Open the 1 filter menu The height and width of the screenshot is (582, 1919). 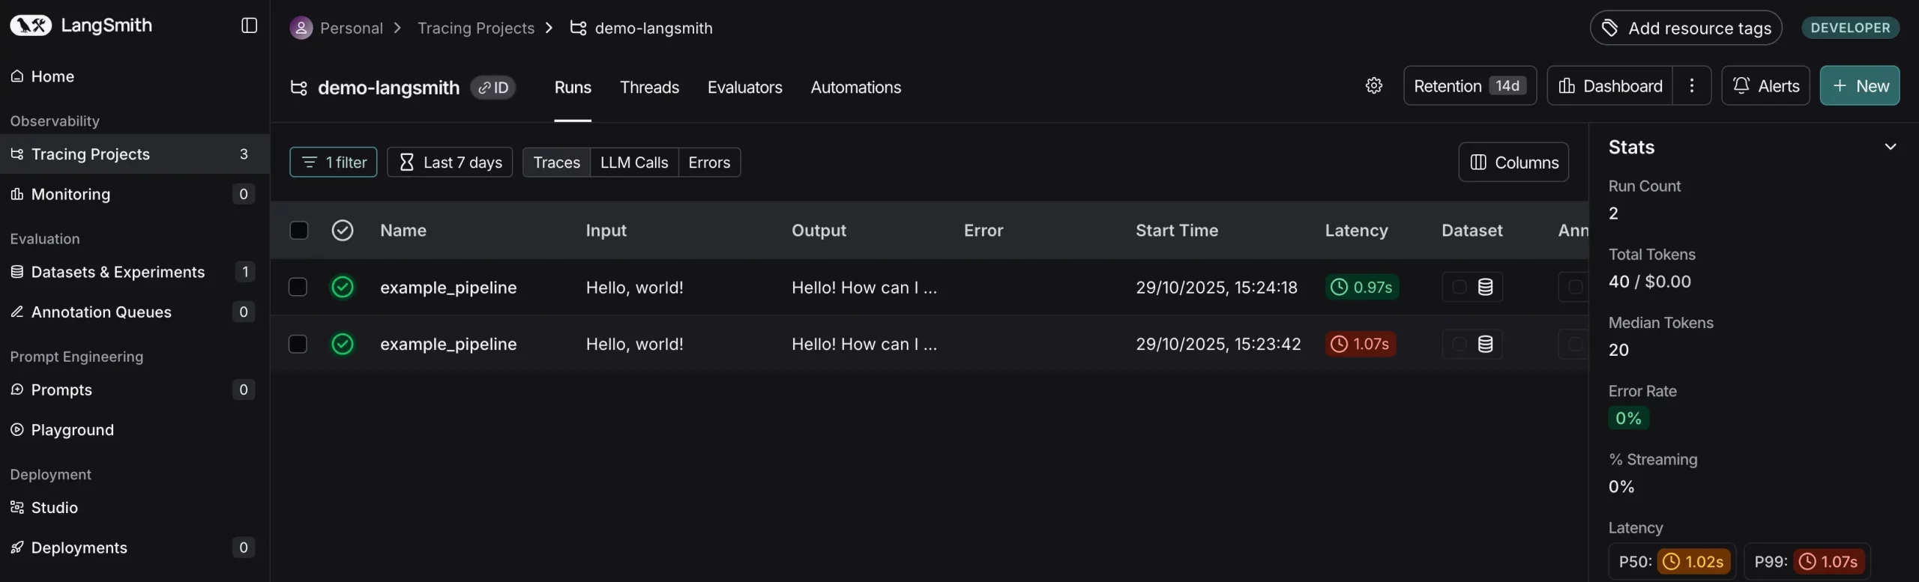(x=334, y=163)
